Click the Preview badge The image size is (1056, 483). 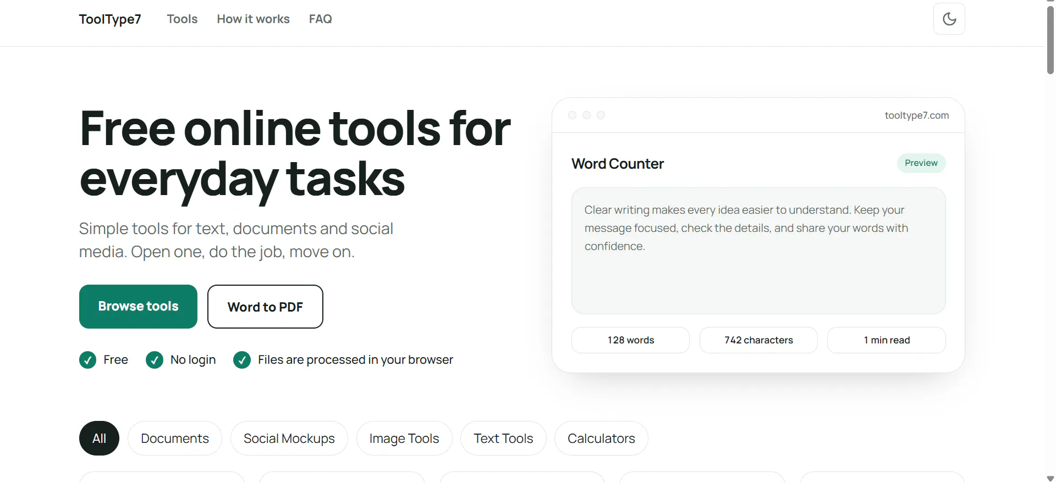point(921,163)
